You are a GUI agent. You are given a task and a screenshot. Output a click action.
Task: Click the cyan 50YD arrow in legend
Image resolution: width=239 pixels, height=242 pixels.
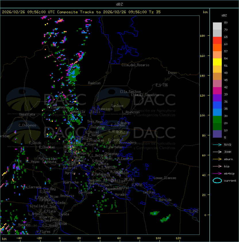click(x=217, y=145)
